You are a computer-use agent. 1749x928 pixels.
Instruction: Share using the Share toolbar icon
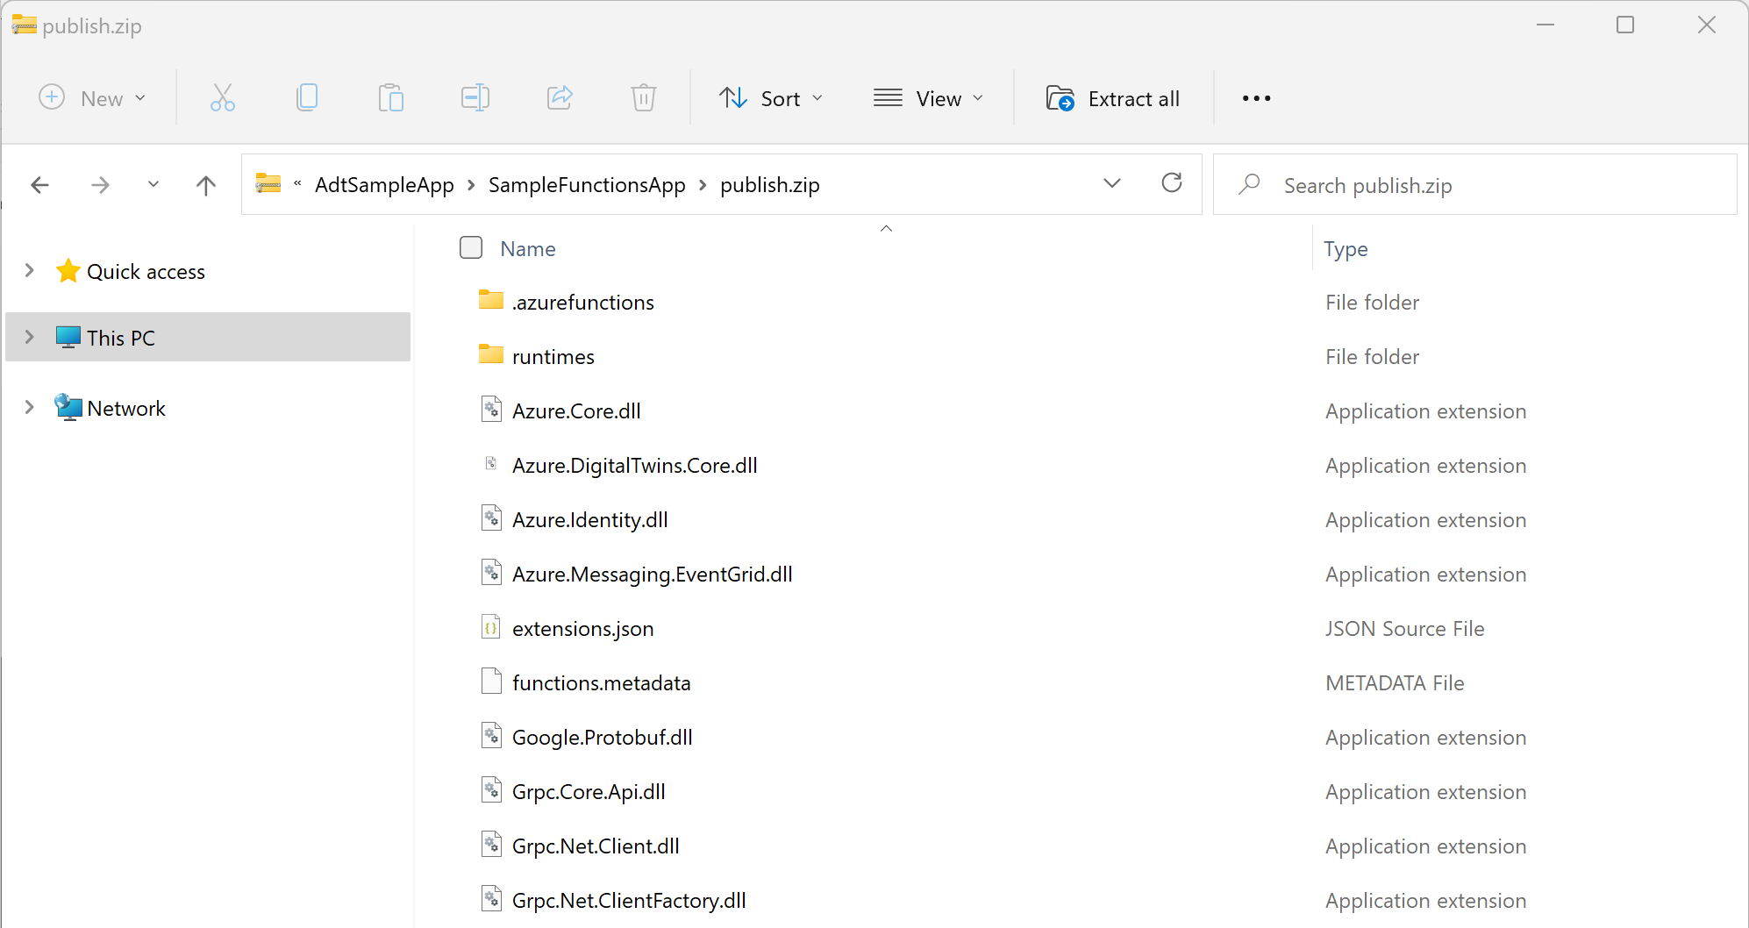pyautogui.click(x=560, y=97)
